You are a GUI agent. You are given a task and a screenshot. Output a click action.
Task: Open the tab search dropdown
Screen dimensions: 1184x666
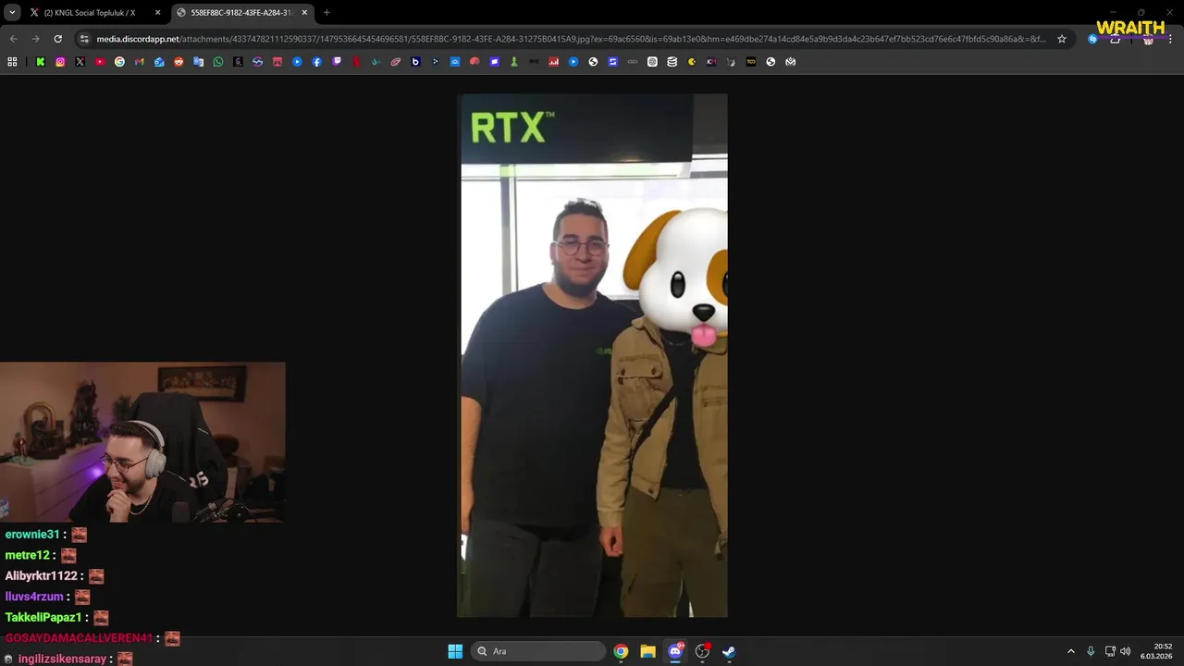coord(12,13)
